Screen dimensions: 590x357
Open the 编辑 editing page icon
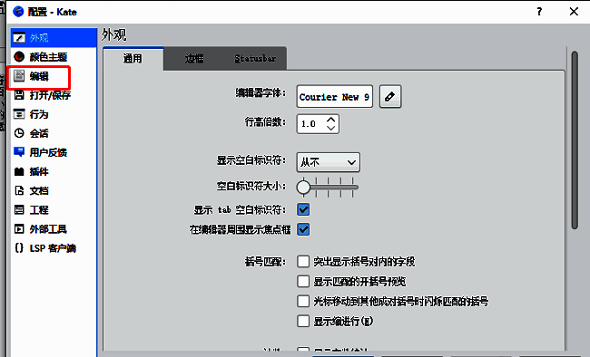[x=19, y=76]
